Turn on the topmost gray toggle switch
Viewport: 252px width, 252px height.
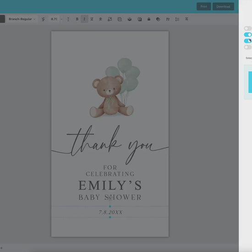(x=248, y=28)
